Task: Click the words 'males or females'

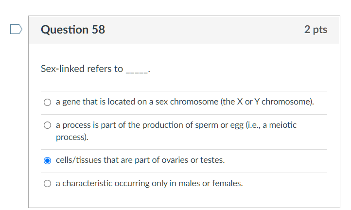Action: tap(213, 184)
